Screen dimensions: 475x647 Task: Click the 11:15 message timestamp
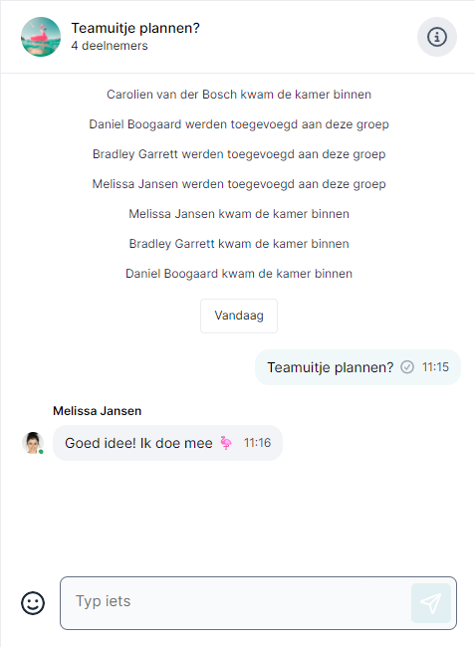435,367
